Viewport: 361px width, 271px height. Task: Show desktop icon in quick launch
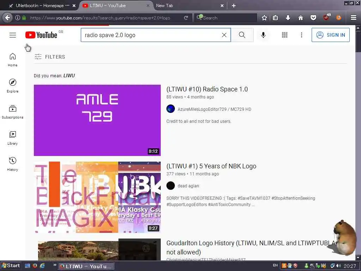pos(27,266)
